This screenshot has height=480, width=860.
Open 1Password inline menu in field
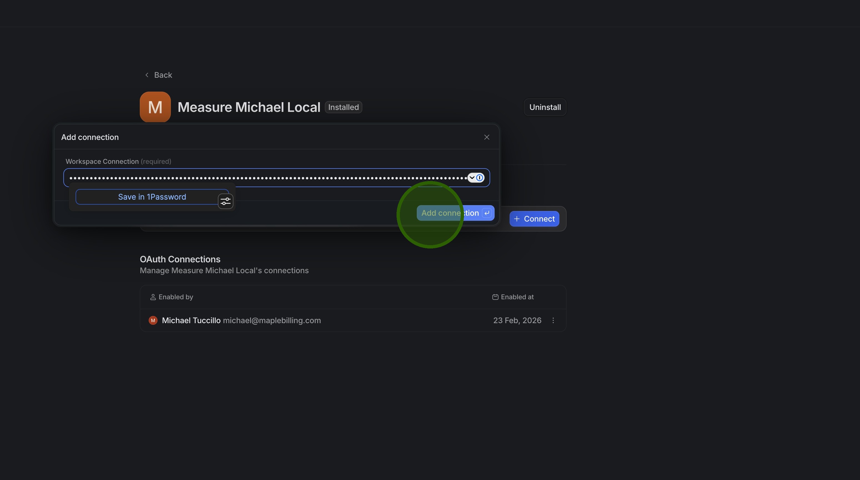pyautogui.click(x=476, y=178)
